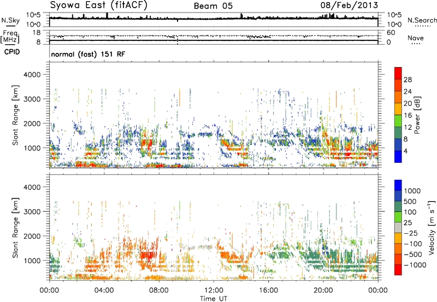Select the text normal (fast) 151 RF

(88, 54)
